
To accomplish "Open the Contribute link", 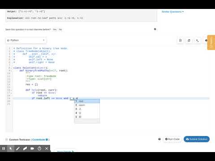I will point(39,140).
